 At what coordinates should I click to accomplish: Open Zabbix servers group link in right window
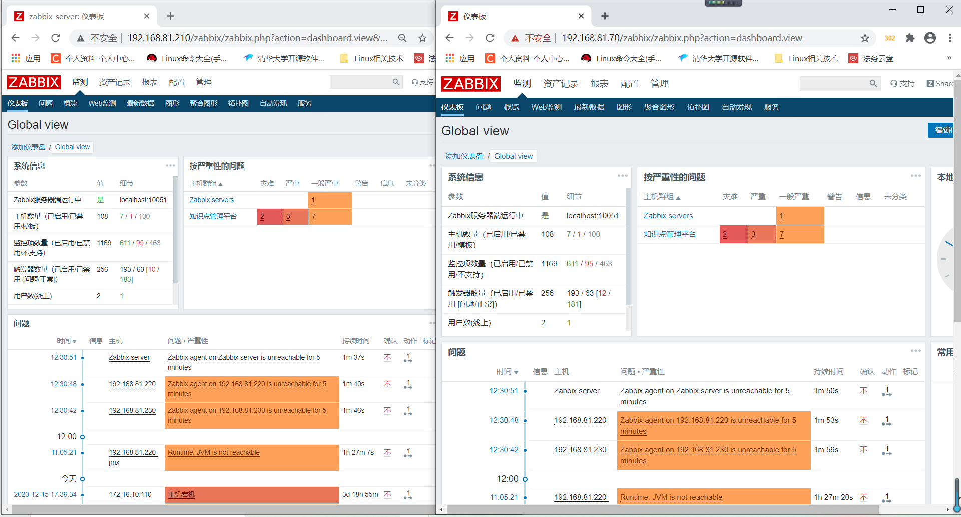click(668, 216)
